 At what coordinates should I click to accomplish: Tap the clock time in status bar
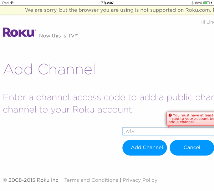107,2
